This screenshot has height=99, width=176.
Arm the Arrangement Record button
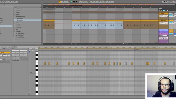pyautogui.click(x=76, y=2)
